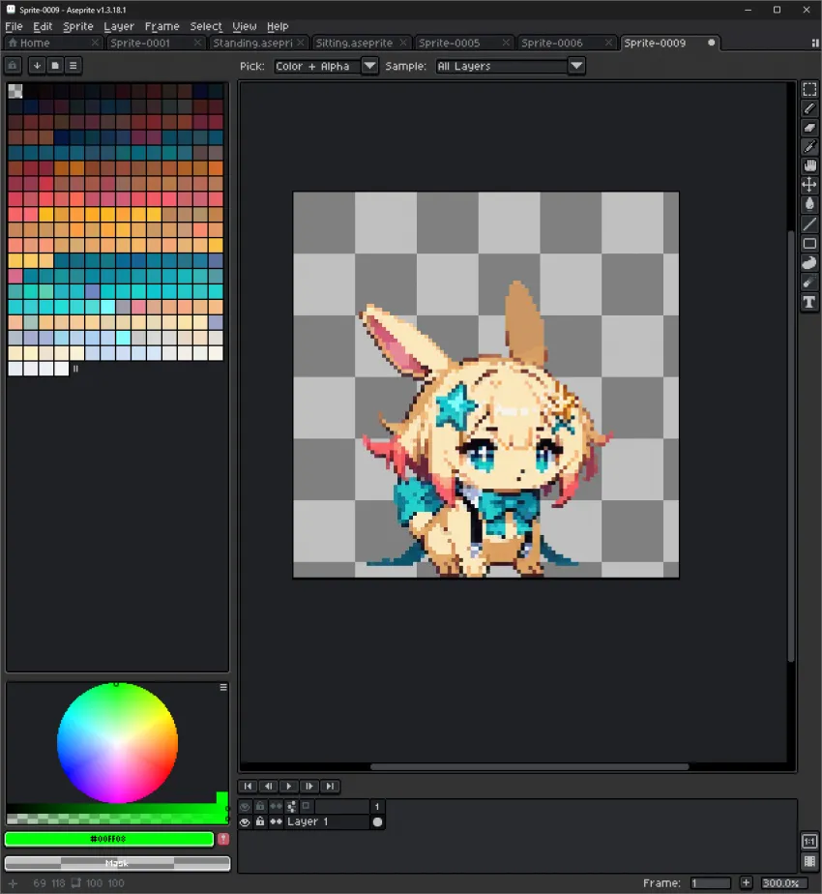Screen dimensions: 822x894
Task: Select the Contour tool
Action: pyautogui.click(x=809, y=263)
